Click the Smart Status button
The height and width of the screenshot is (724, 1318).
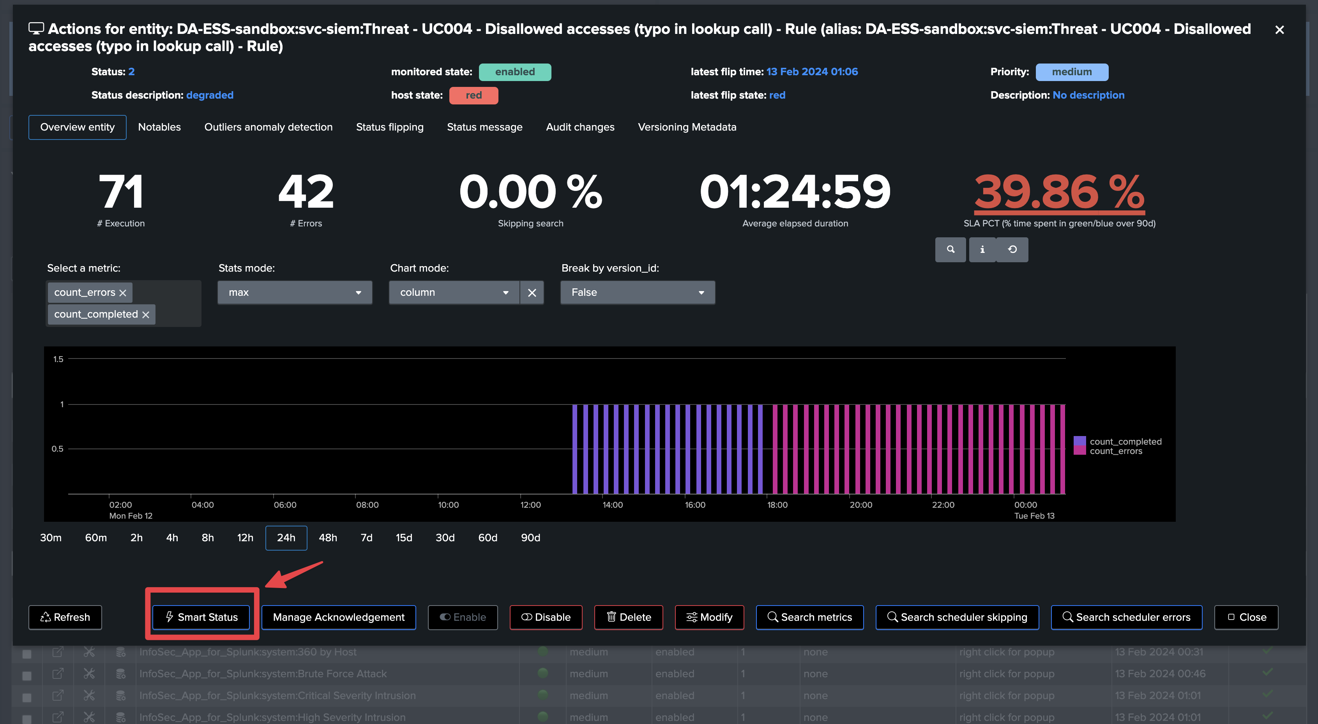click(x=201, y=617)
